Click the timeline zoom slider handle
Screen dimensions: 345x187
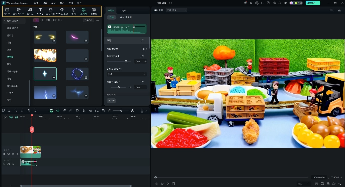121,111
